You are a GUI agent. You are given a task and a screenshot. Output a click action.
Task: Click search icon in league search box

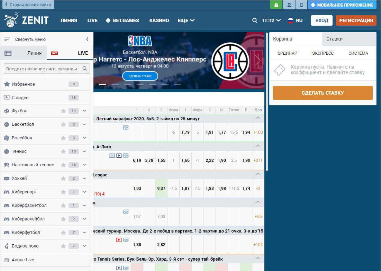85,69
